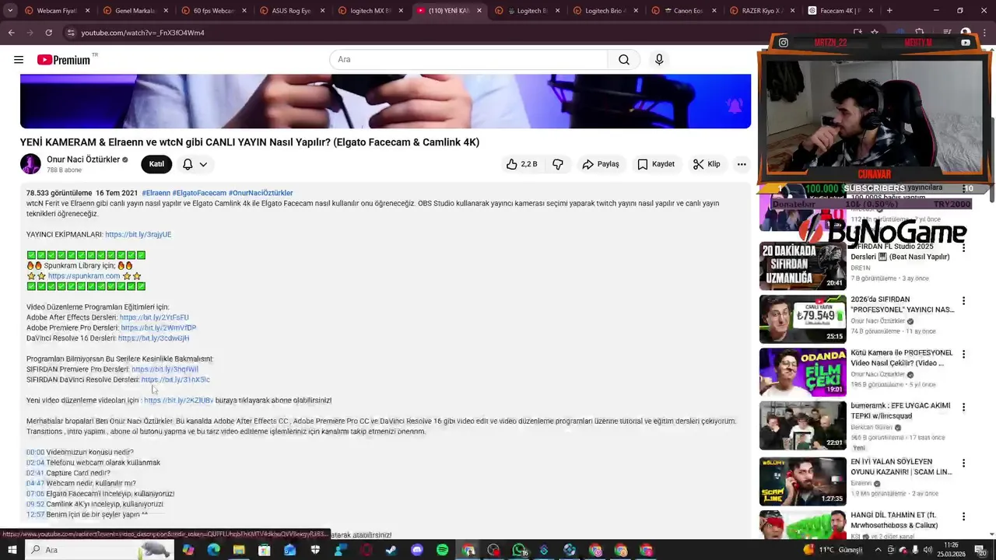Click hashtag #ElgatoFacecam
996x560 pixels.
pos(199,193)
